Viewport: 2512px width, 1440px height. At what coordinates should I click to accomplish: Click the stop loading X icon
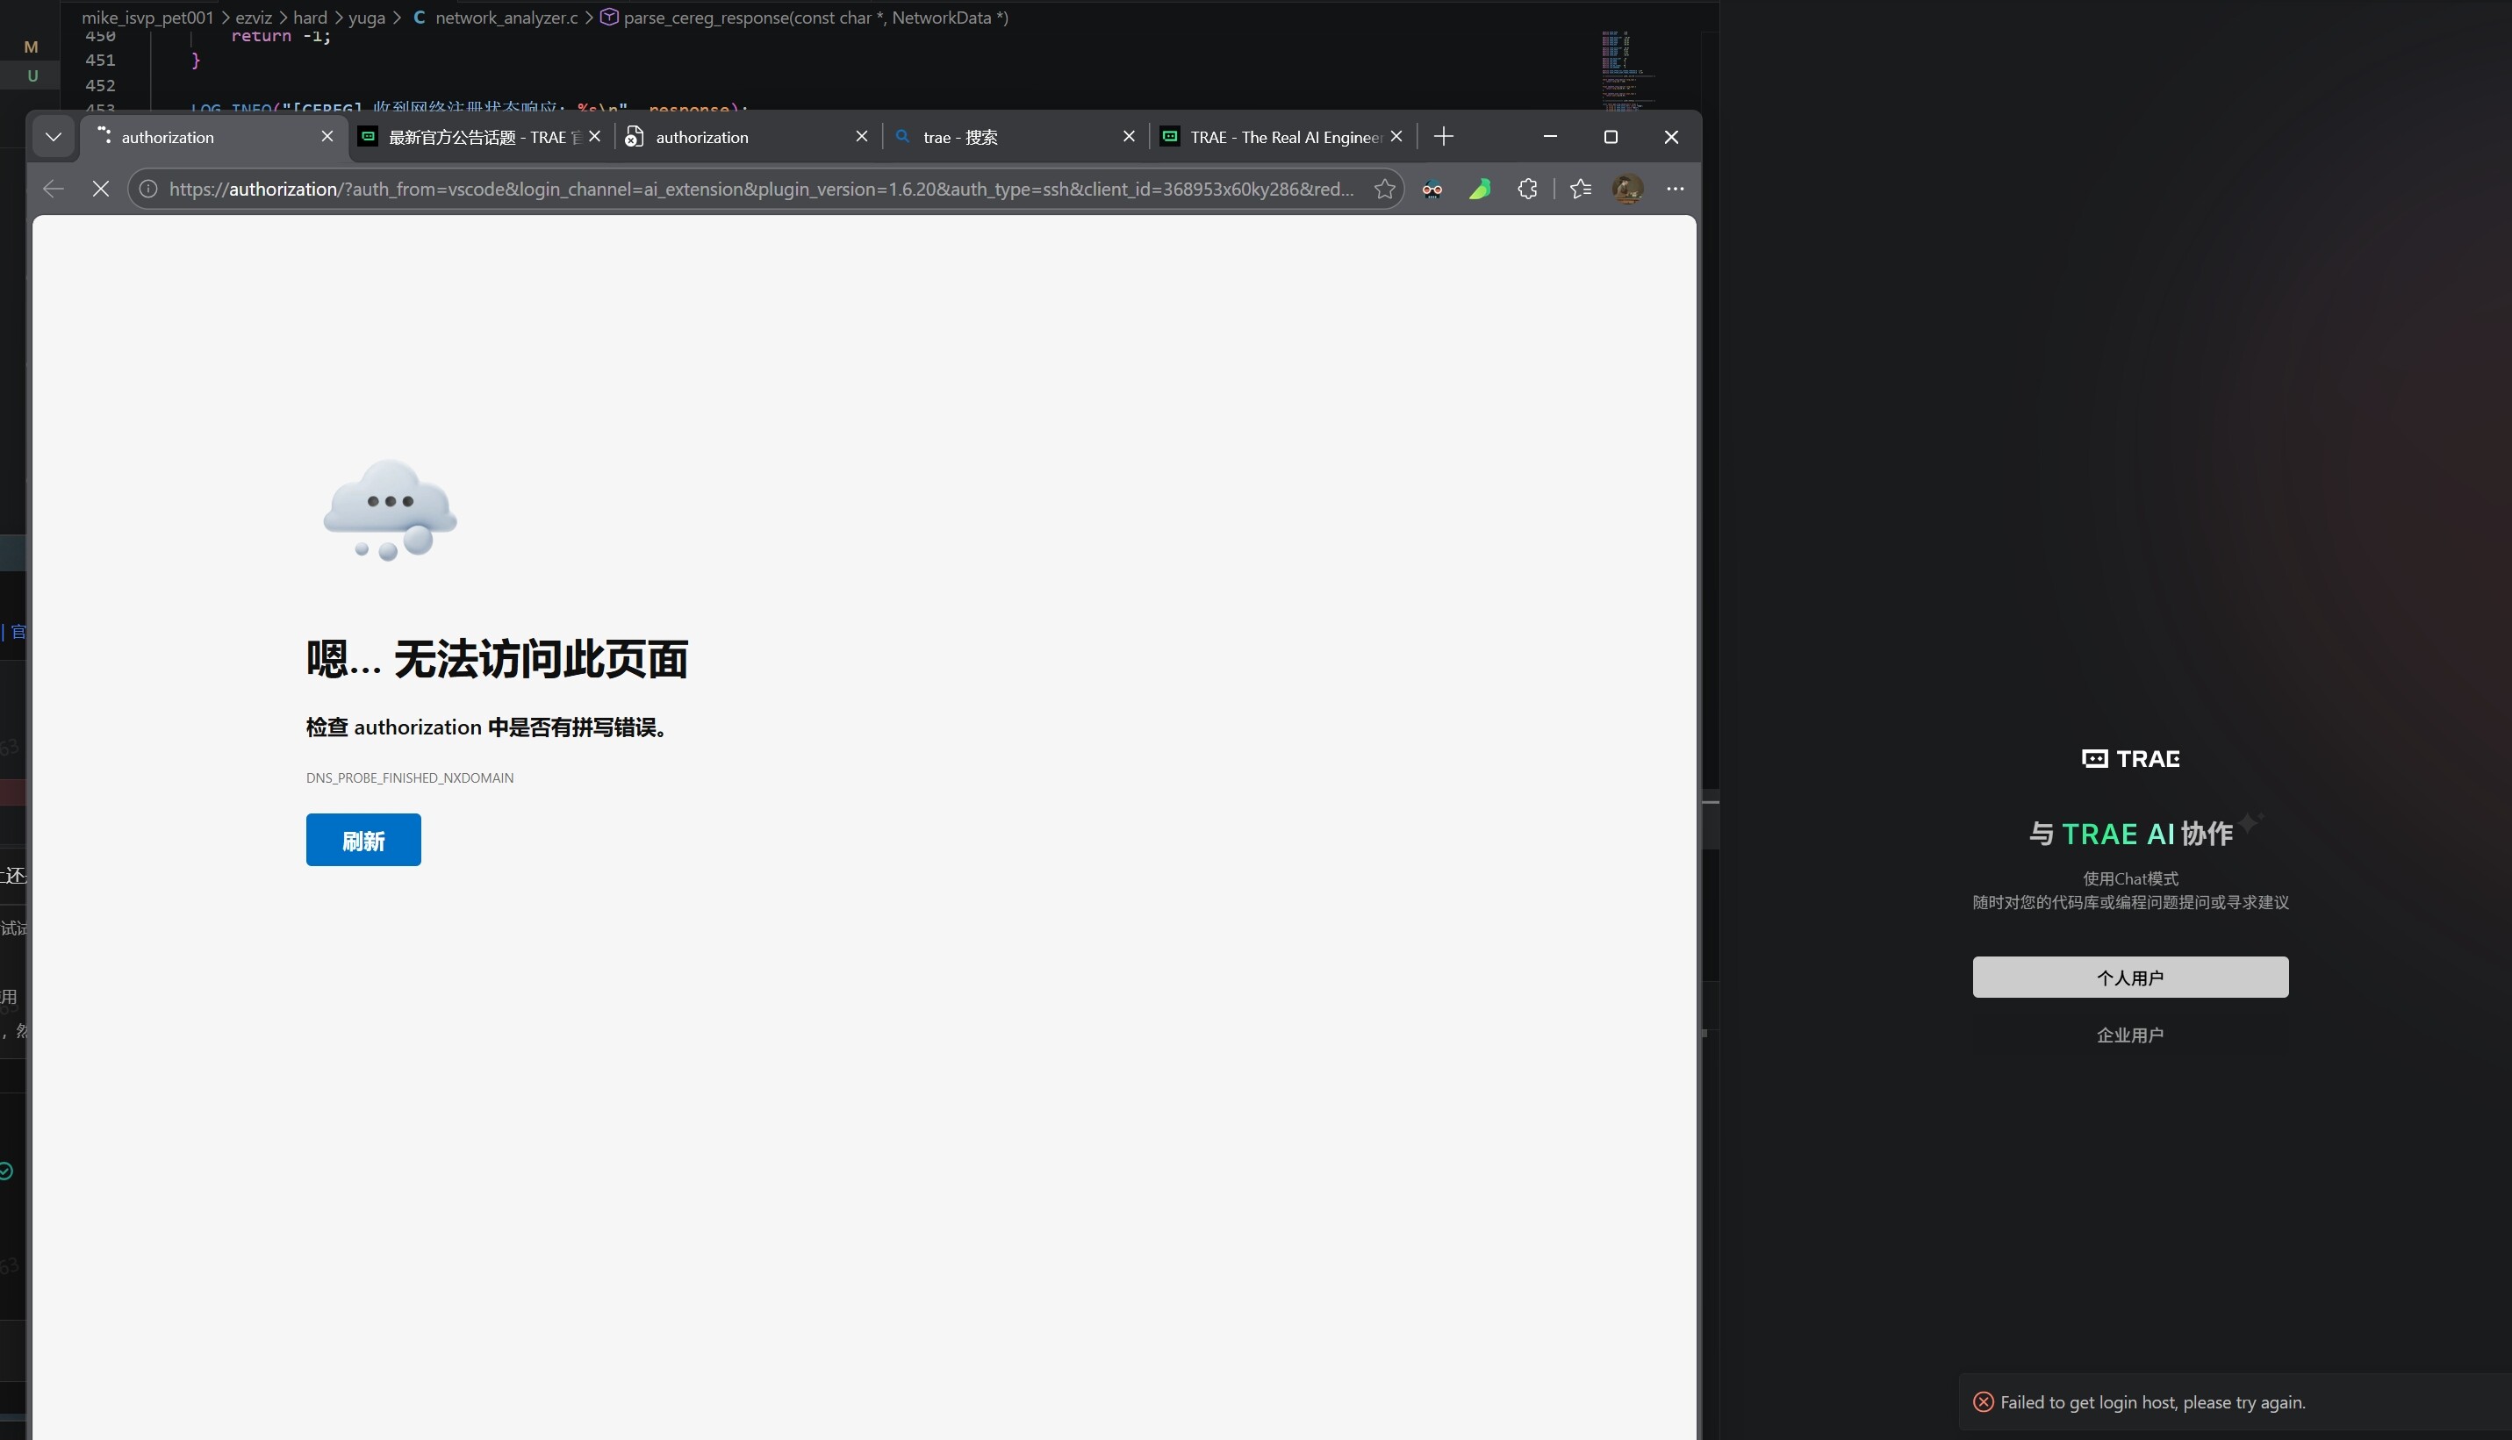point(100,189)
